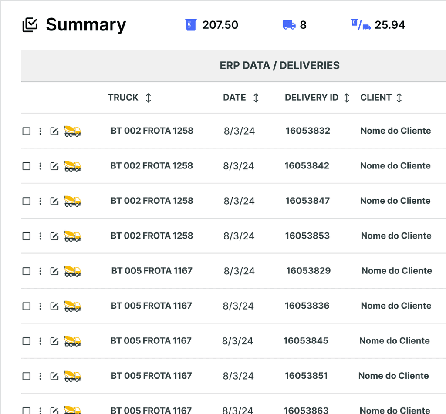Tick the checkbox on the last visible row
446x414 pixels.
click(26, 410)
